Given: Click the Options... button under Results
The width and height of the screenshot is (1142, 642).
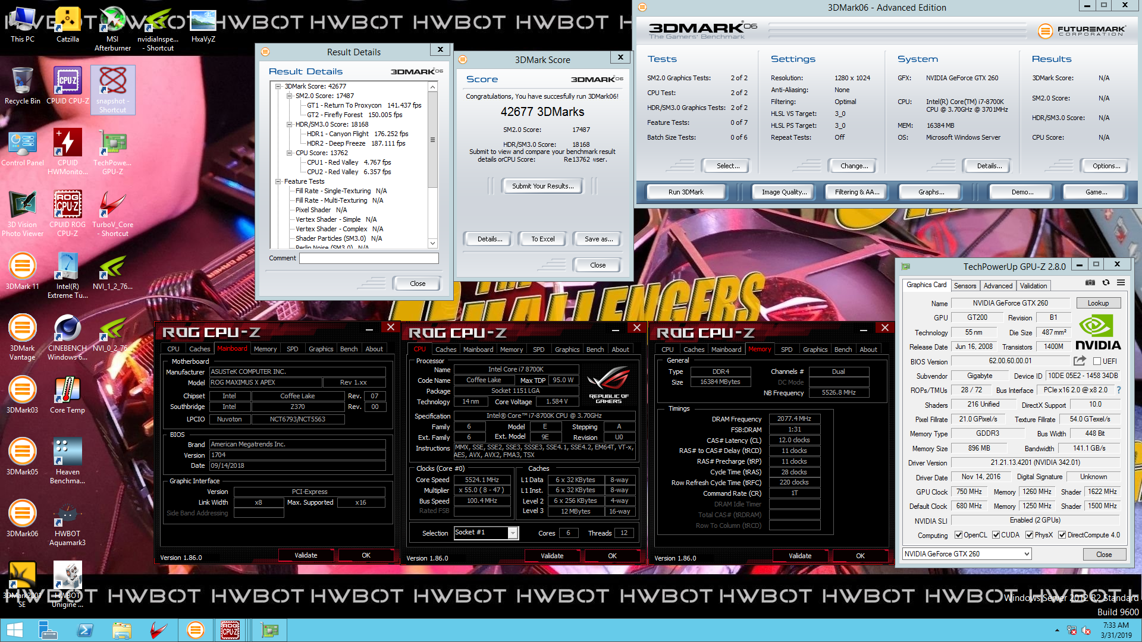Looking at the screenshot, I should click(1106, 166).
